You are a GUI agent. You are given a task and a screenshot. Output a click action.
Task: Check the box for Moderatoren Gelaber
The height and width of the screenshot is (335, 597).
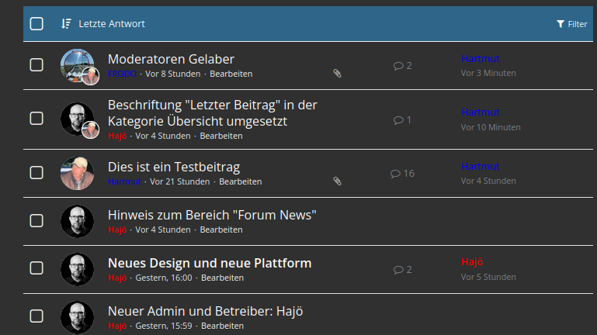pos(36,65)
